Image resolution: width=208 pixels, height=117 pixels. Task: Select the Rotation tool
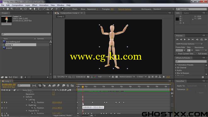click(x=17, y=9)
